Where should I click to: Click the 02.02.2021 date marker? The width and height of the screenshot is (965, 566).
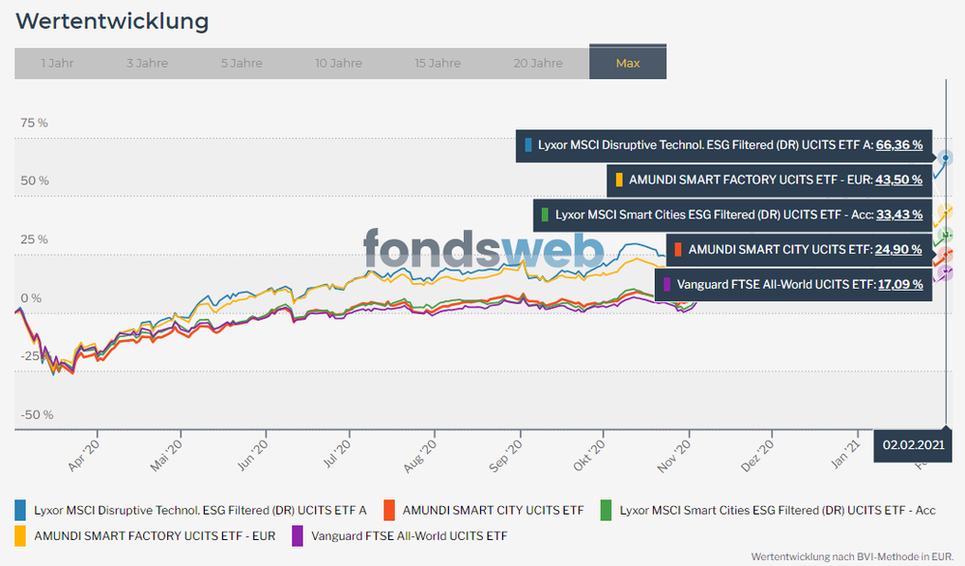coord(912,445)
